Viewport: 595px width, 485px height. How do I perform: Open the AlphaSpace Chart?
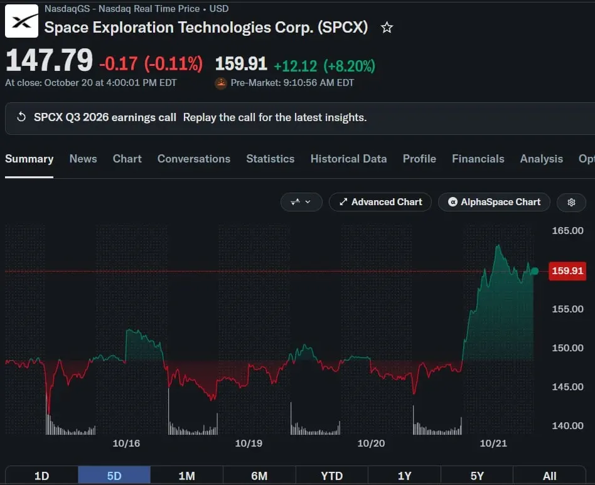[x=494, y=202]
